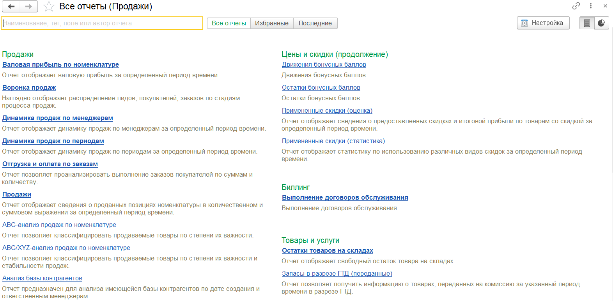This screenshot has height=301, width=613.
Task: Click description 'Движения бонусных баллов.'
Action: [x=324, y=75]
